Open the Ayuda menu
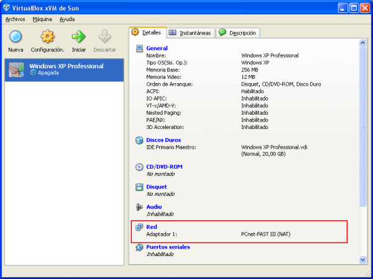373x279 pixels. [x=67, y=19]
